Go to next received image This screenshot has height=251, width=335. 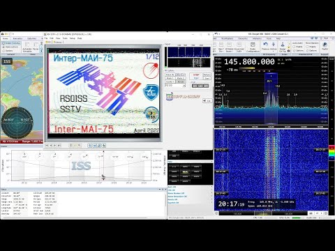pyautogui.click(x=55, y=146)
